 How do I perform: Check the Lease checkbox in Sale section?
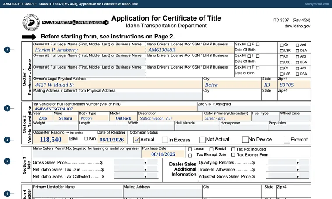coord(190,149)
